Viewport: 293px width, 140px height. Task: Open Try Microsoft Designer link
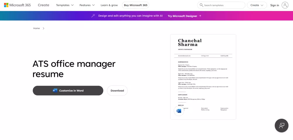click(x=184, y=16)
